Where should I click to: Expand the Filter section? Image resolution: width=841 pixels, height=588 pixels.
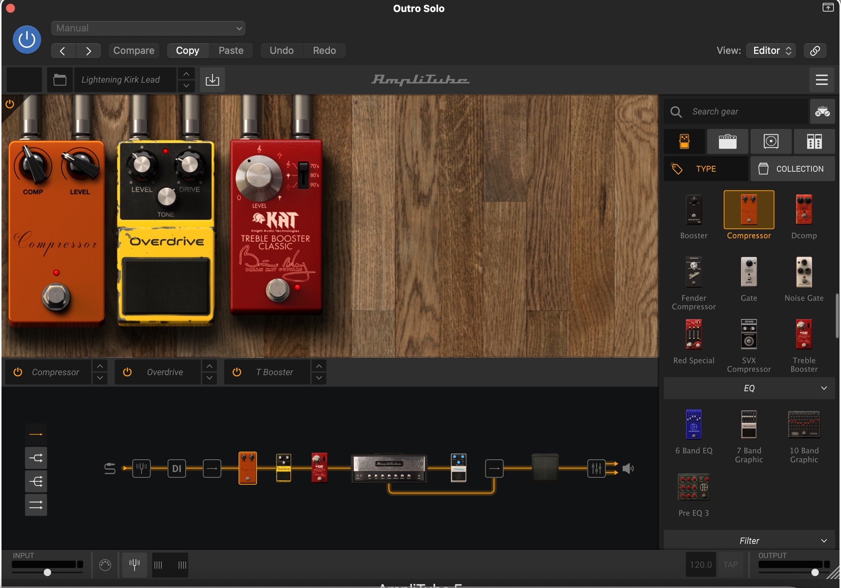(x=749, y=540)
